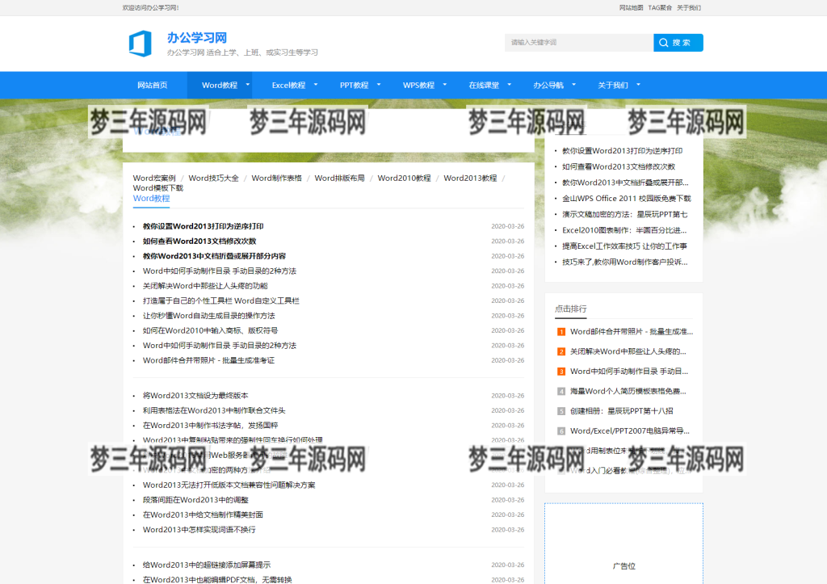Open TAG聚合 link in top bar
Image resolution: width=827 pixels, height=584 pixels.
tap(660, 8)
